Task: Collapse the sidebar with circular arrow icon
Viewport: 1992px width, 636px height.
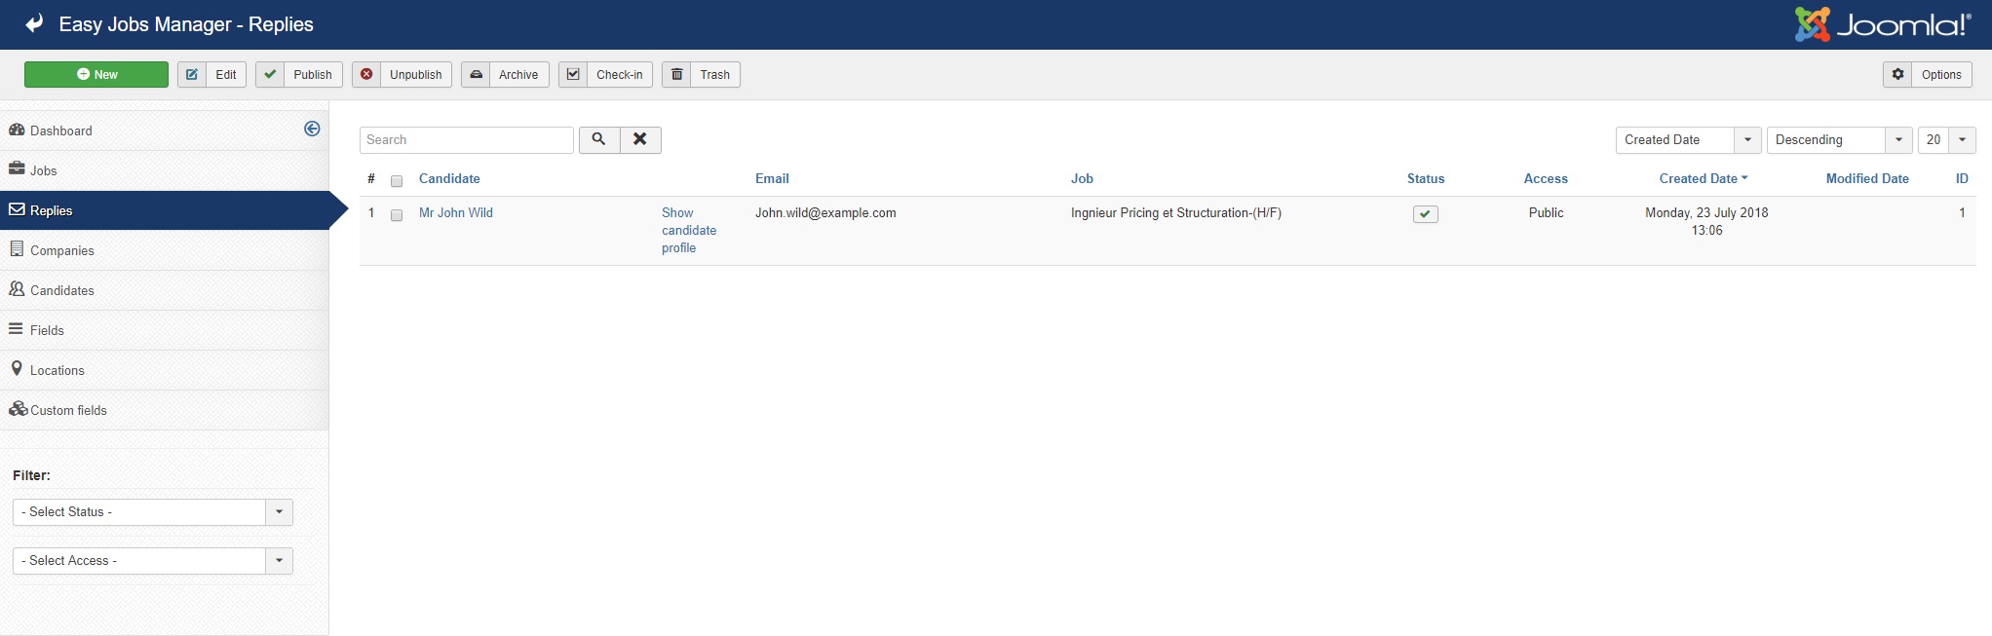Action: 312,129
